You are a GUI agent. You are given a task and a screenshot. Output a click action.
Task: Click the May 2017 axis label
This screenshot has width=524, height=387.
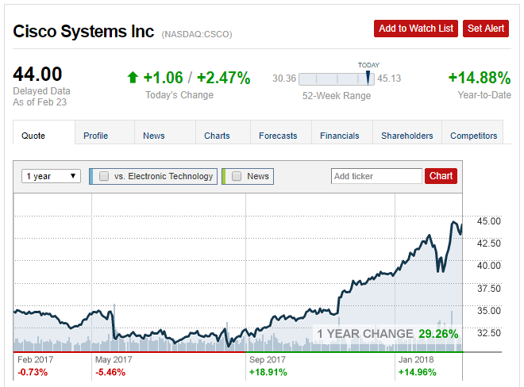coord(114,359)
